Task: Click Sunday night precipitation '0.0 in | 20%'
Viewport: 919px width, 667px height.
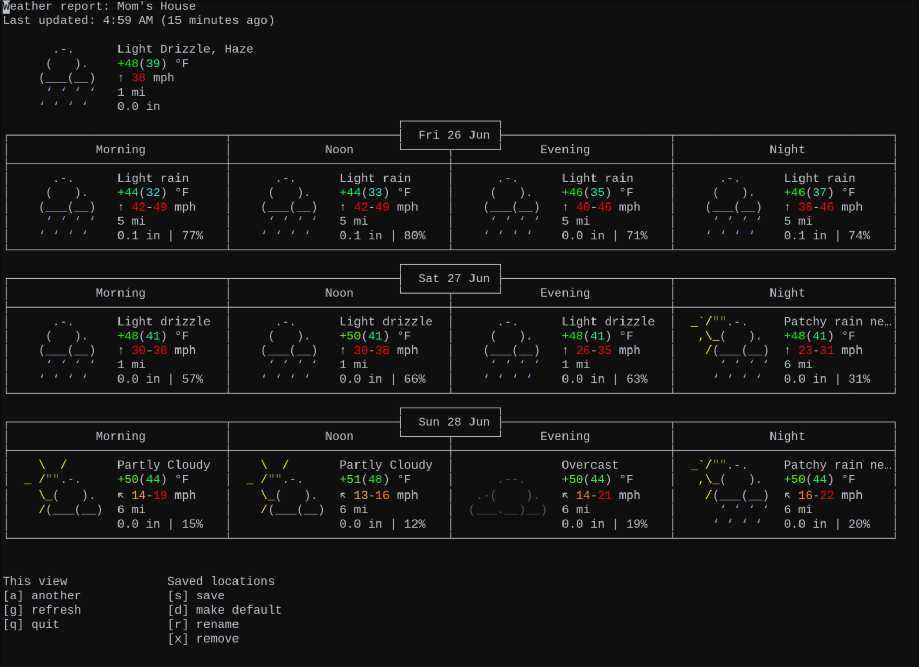Action: [827, 524]
